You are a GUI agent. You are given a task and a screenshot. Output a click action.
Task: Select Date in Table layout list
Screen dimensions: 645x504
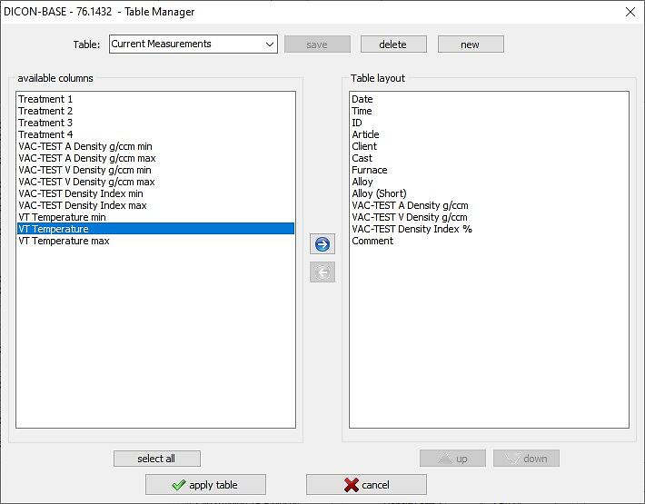(362, 99)
